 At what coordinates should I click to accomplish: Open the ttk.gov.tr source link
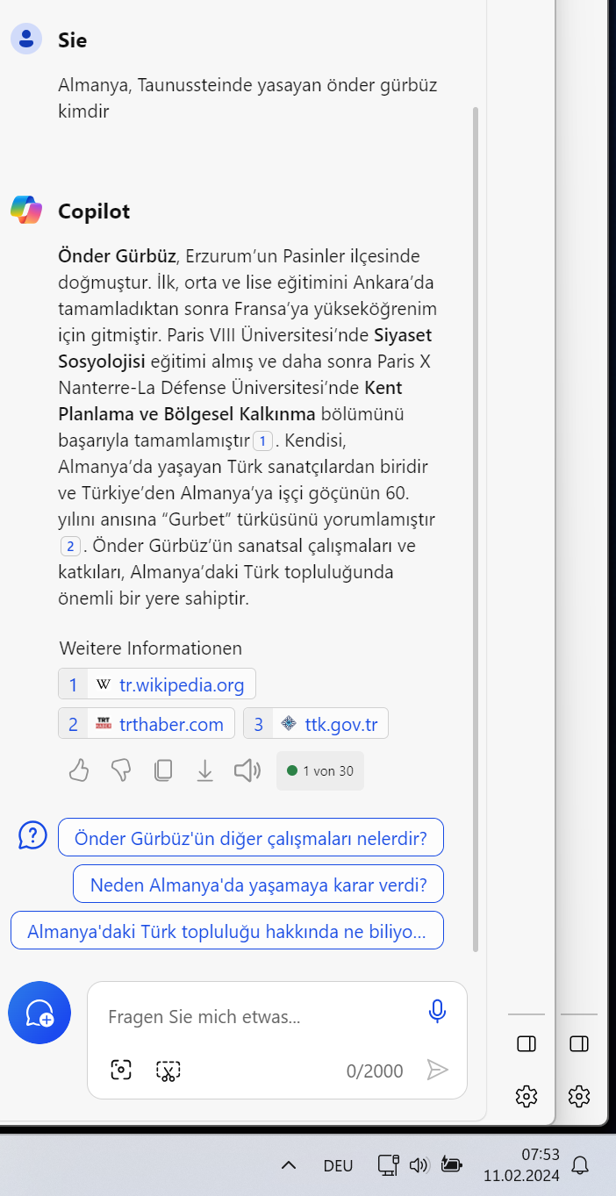pyautogui.click(x=316, y=724)
